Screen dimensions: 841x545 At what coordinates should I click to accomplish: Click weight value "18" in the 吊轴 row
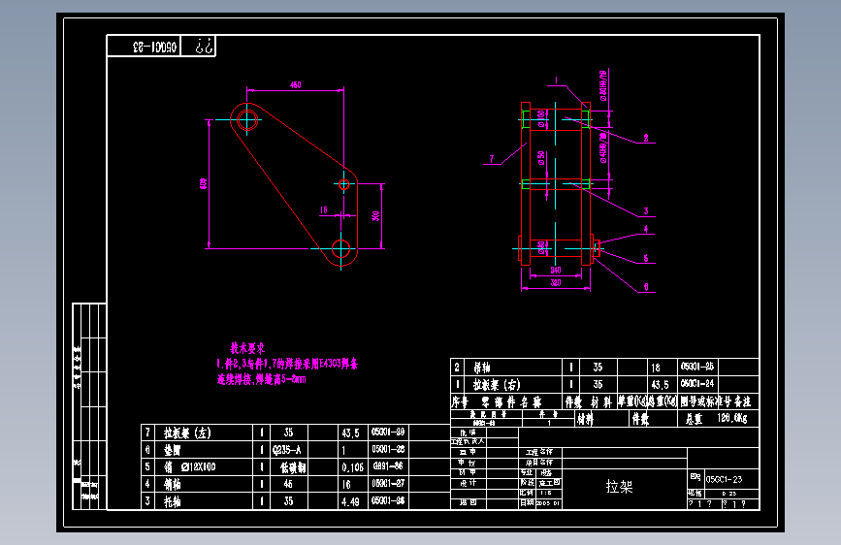(x=656, y=368)
